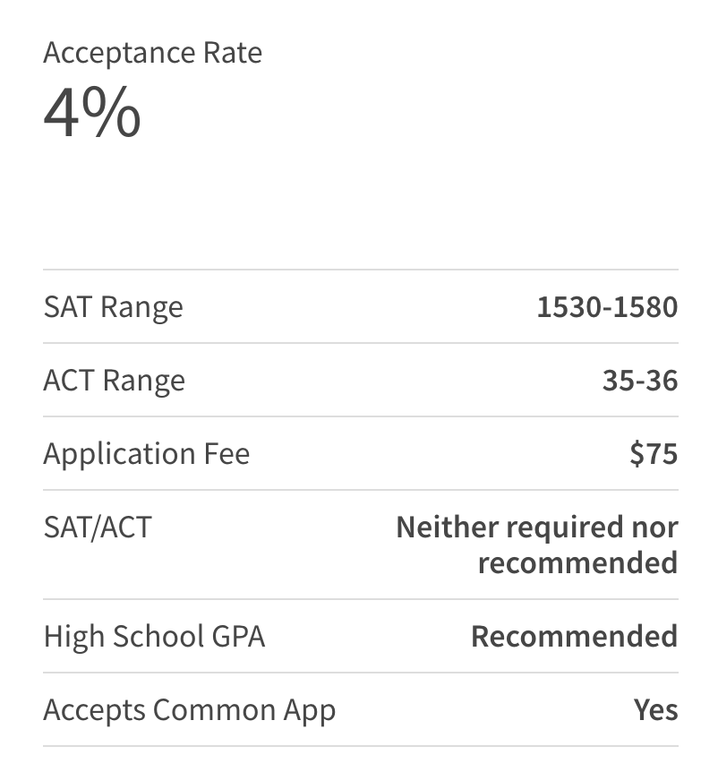Click the Application Fee label
Viewport: 718px width, 772px height.
(x=147, y=454)
